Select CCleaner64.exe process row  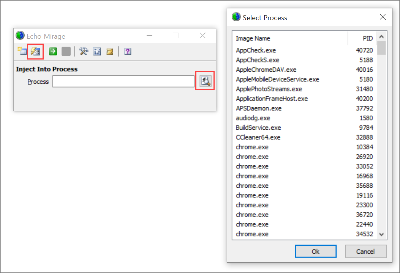coord(304,137)
